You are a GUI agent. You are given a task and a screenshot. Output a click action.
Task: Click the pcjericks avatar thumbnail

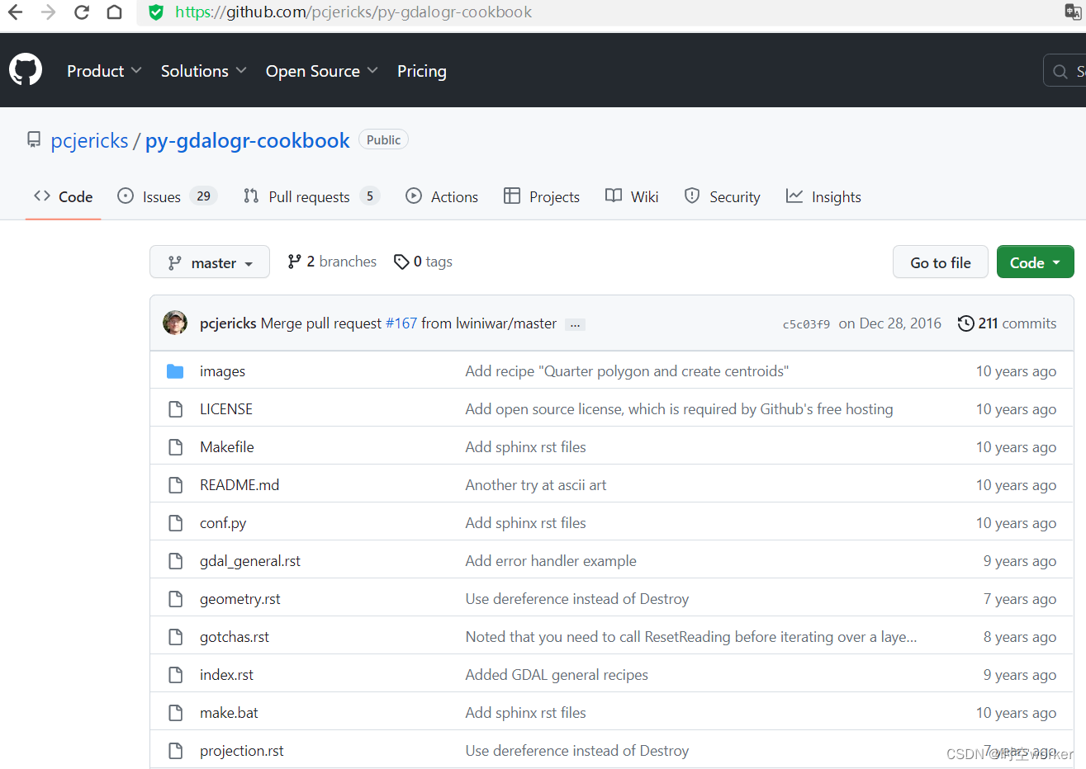(x=175, y=323)
